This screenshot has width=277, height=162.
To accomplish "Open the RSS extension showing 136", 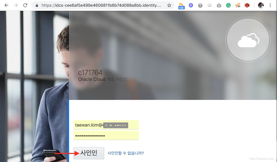I will tap(181, 6).
